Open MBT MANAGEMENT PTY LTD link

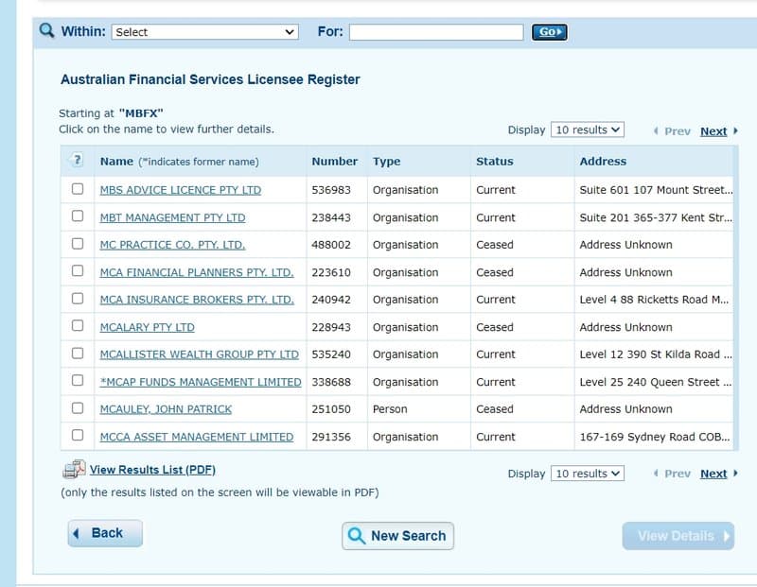pyautogui.click(x=172, y=217)
